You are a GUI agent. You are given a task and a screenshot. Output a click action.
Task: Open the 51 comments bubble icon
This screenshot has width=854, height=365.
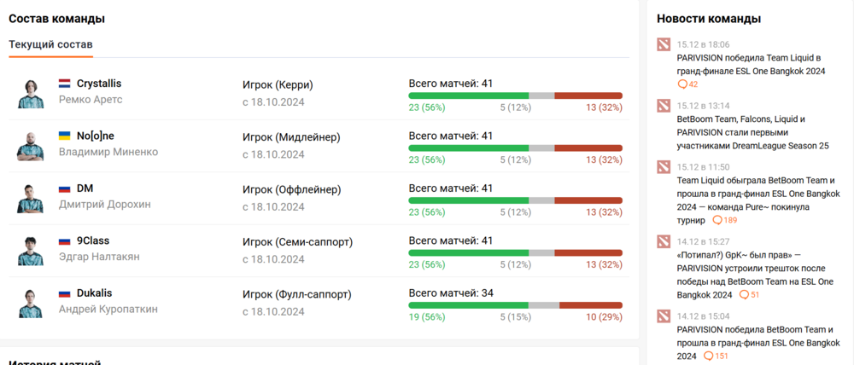(x=745, y=295)
